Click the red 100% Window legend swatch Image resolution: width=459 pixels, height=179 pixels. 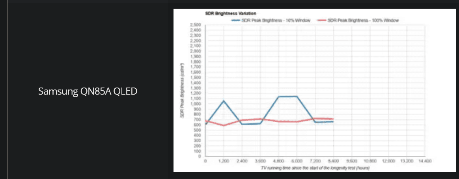321,20
